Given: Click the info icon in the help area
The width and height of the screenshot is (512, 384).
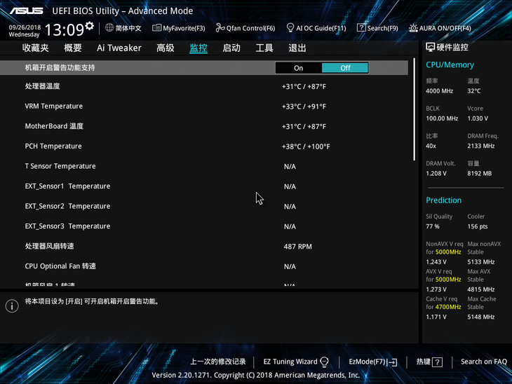Looking at the screenshot, I should [x=12, y=306].
